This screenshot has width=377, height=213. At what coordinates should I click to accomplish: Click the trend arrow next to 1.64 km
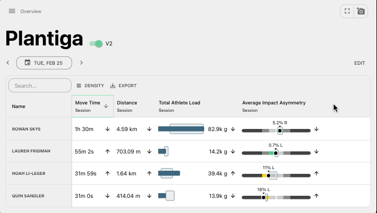149,173
